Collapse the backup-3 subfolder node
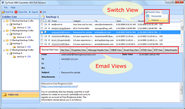Viewport: 185px width, 109px height. [x=7, y=44]
